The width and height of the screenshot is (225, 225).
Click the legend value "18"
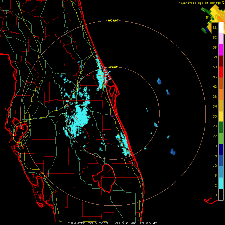(215, 146)
